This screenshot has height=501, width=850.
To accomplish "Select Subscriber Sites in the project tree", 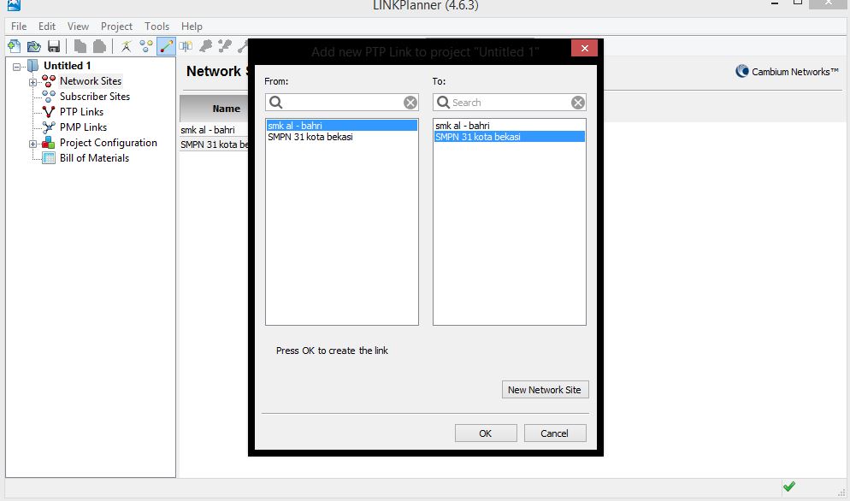I will point(95,97).
